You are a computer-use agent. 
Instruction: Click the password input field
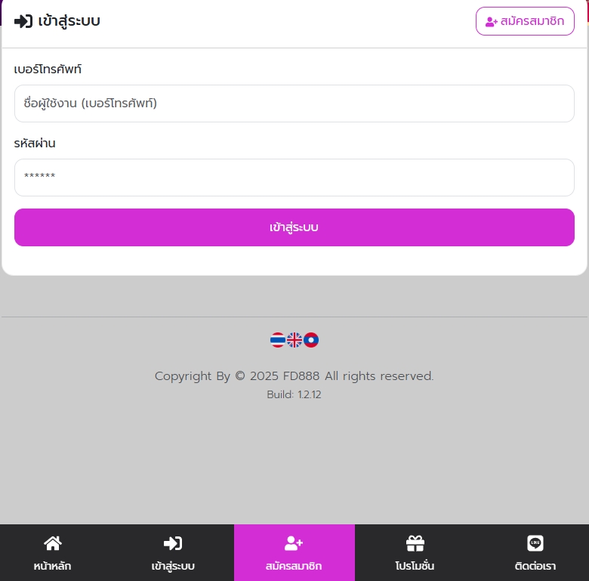[294, 178]
